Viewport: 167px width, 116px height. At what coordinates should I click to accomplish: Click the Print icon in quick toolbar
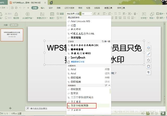coord(16,8)
